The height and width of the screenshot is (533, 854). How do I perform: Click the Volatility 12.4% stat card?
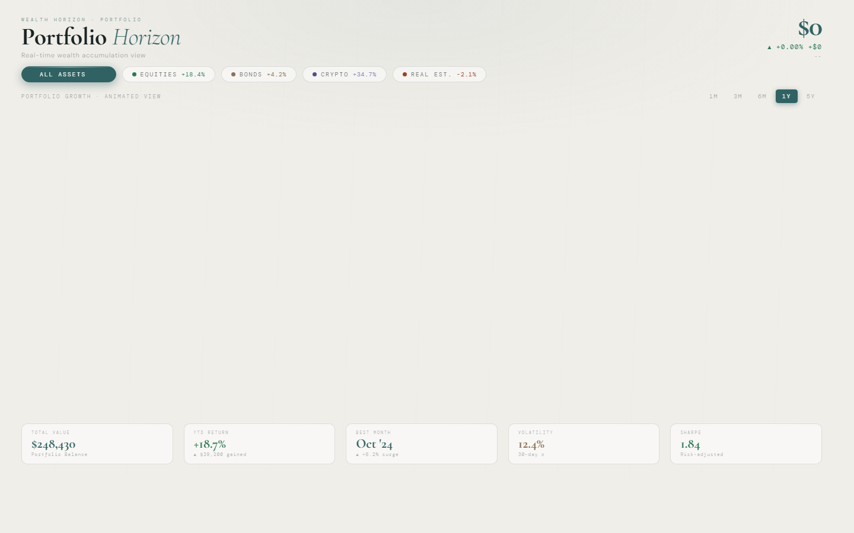pyautogui.click(x=584, y=444)
